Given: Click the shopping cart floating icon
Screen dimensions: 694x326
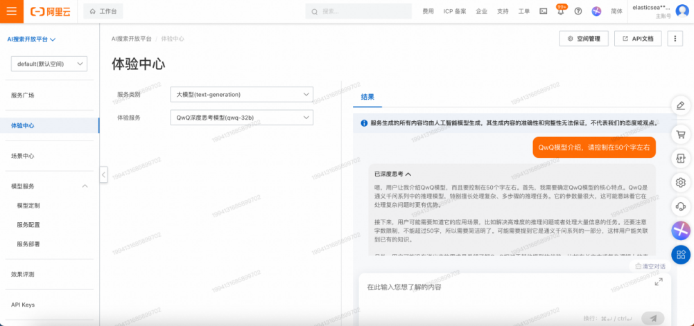Looking at the screenshot, I should [681, 134].
